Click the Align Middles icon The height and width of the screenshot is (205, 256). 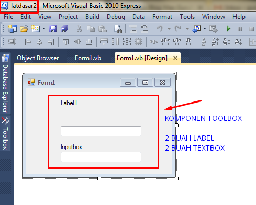[77, 42]
